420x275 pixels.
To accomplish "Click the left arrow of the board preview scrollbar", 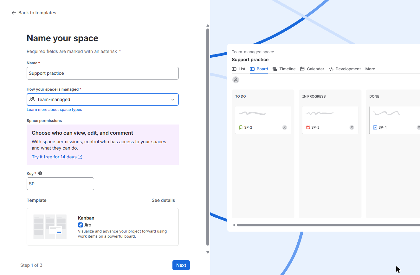I will (x=234, y=225).
